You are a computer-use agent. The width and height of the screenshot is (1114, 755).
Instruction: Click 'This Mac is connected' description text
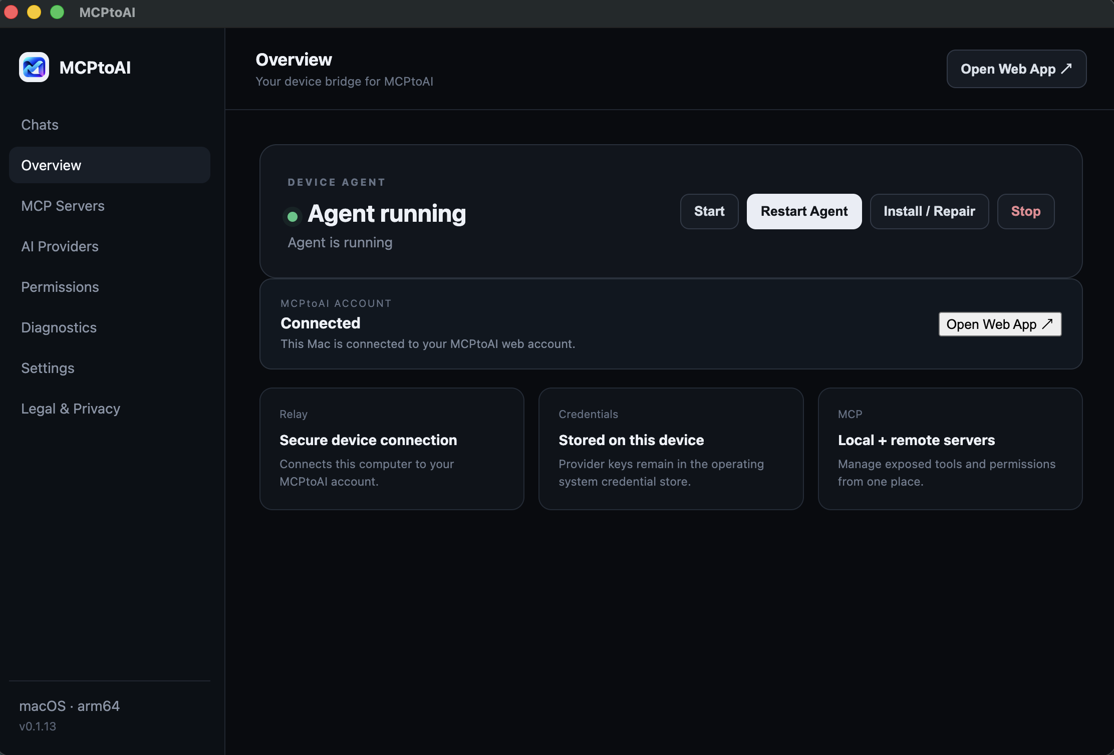[x=428, y=344]
